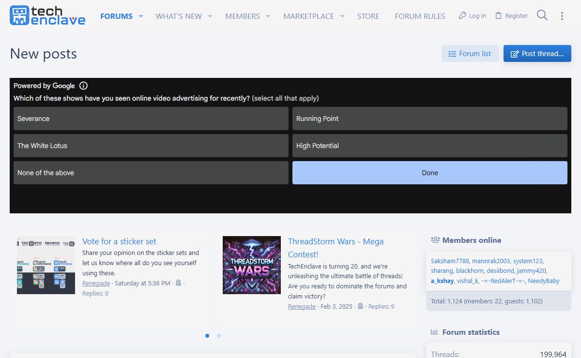Screen dimensions: 581x358
Task: Click award icon in ThreadStorm Wars post
Action: pos(360,306)
